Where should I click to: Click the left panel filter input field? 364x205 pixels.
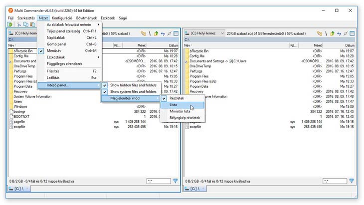tap(159, 181)
